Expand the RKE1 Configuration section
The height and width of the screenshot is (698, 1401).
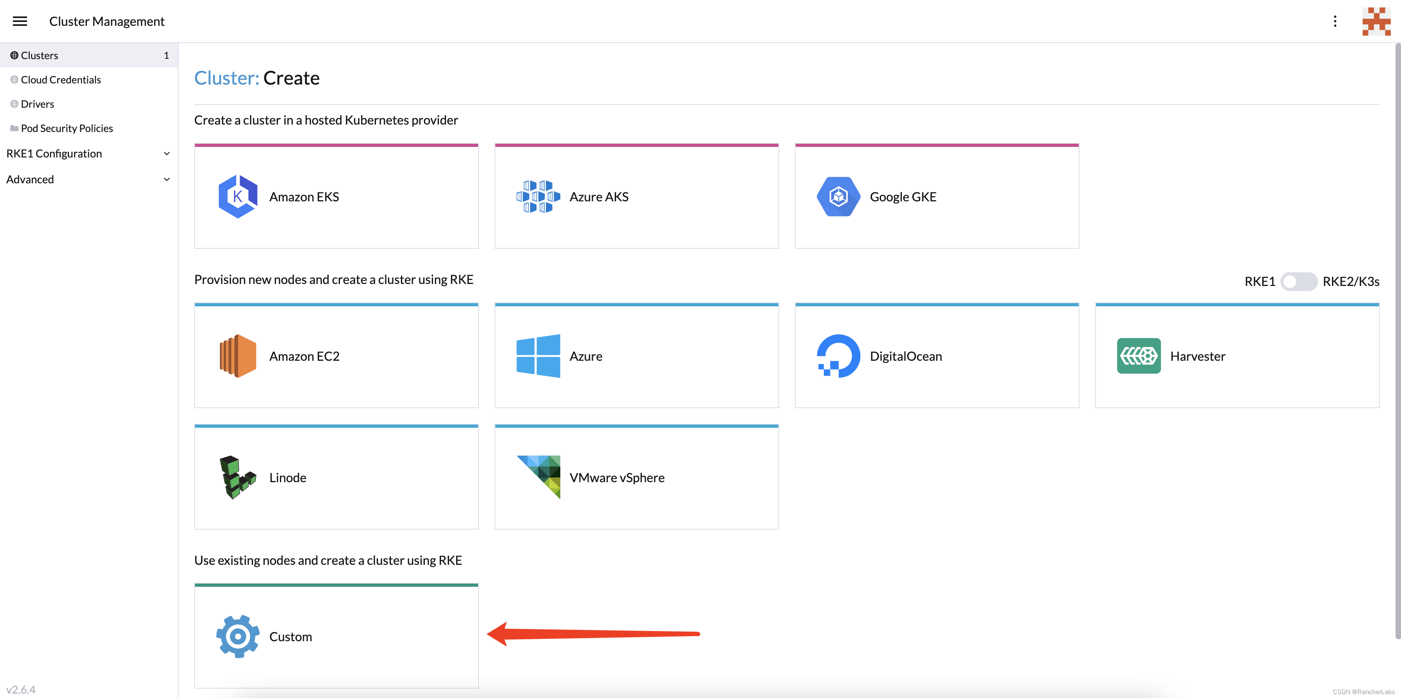(x=88, y=154)
